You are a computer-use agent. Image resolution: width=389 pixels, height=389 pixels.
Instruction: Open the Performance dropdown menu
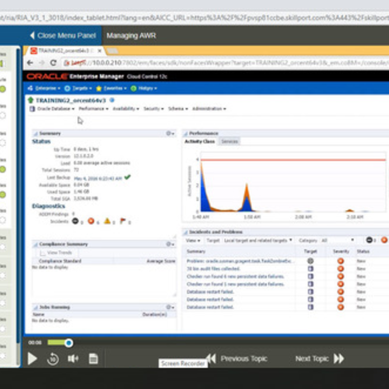coord(93,108)
